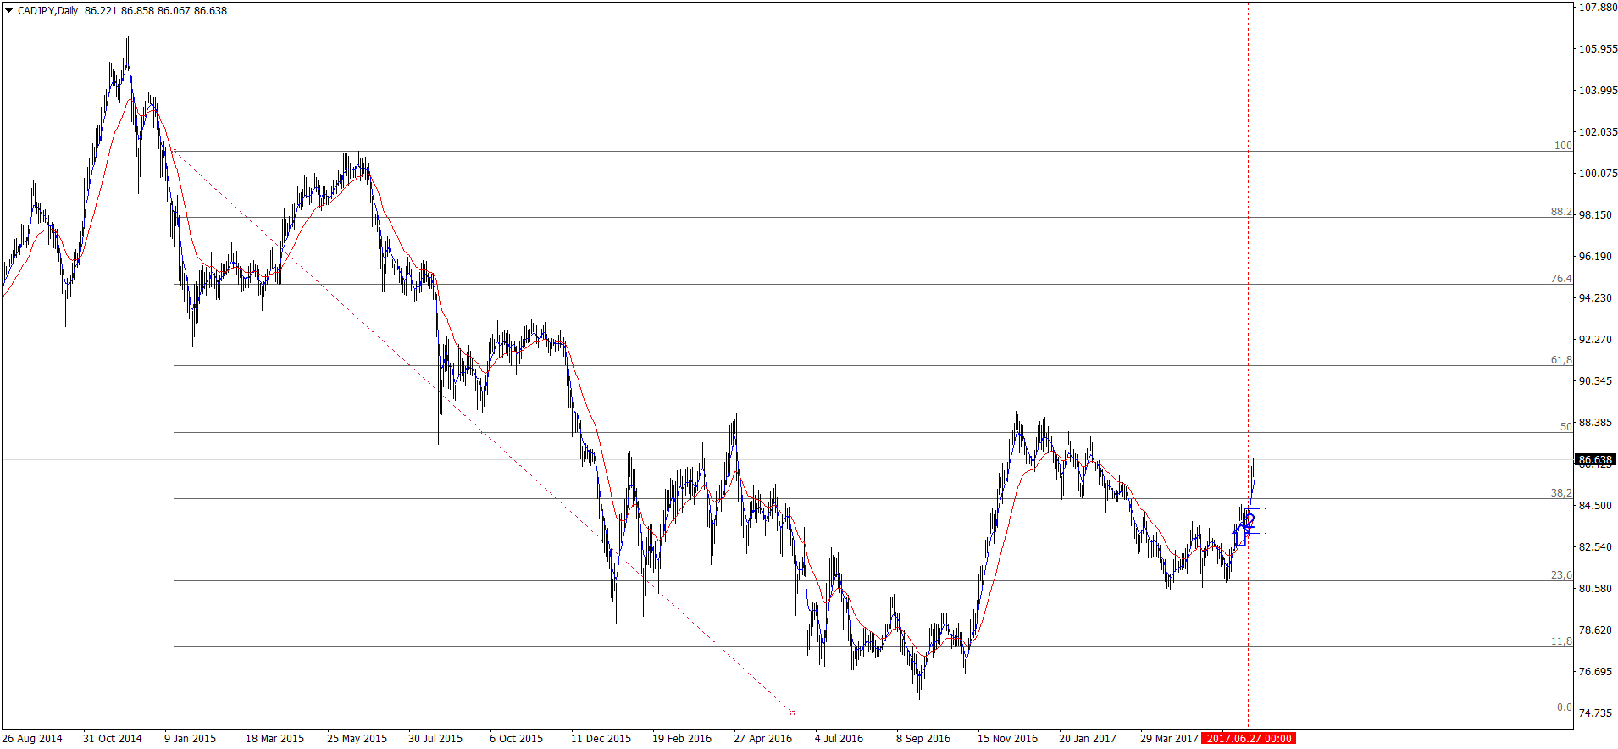Viewport: 1618px width, 749px height.
Task: Click the 100.075 price axis label
Action: click(x=1598, y=174)
